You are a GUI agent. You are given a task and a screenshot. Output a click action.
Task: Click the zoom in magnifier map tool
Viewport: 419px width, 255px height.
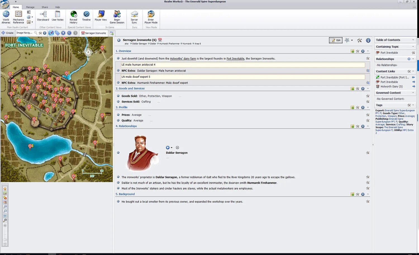[5, 207]
